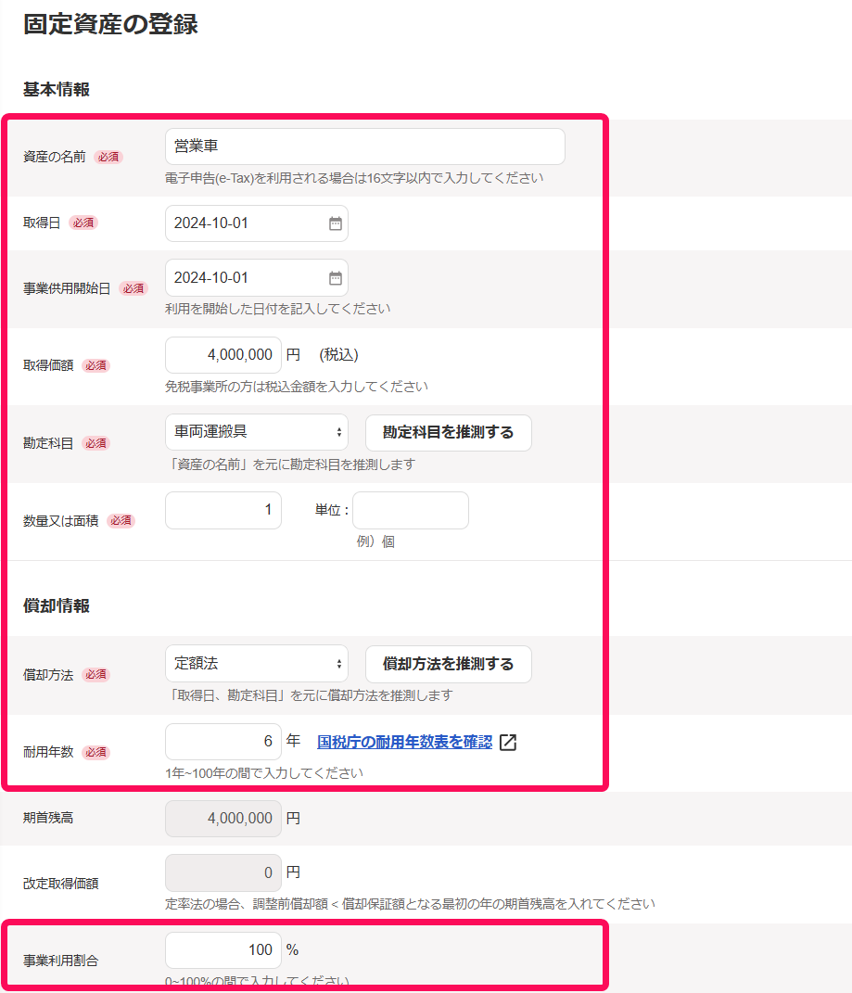Image resolution: width=852 pixels, height=993 pixels.
Task: Open the 勘定科目 dropdown showing 車両運搬具
Action: pyautogui.click(x=257, y=433)
